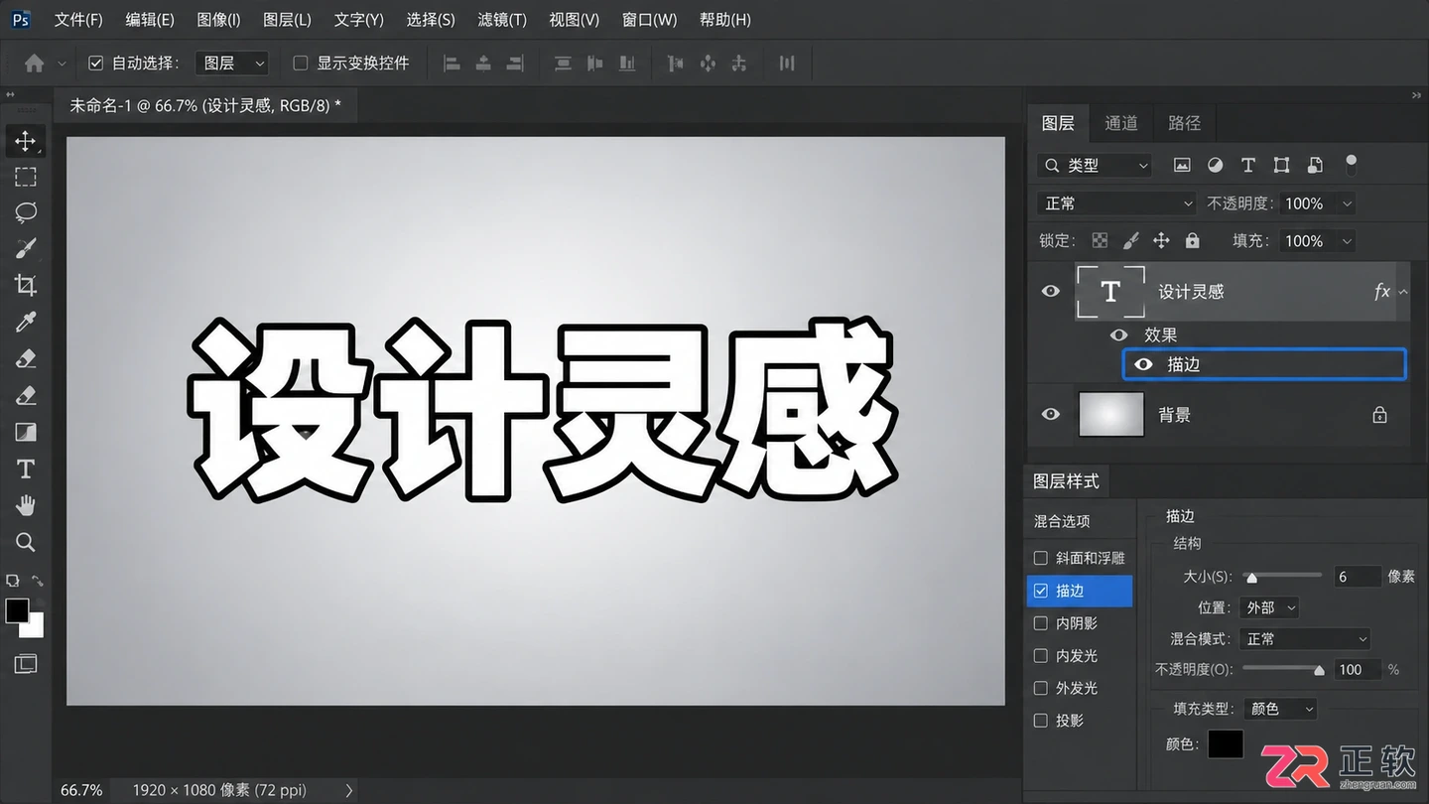Select the Brush tool
The image size is (1429, 804).
pyautogui.click(x=26, y=248)
